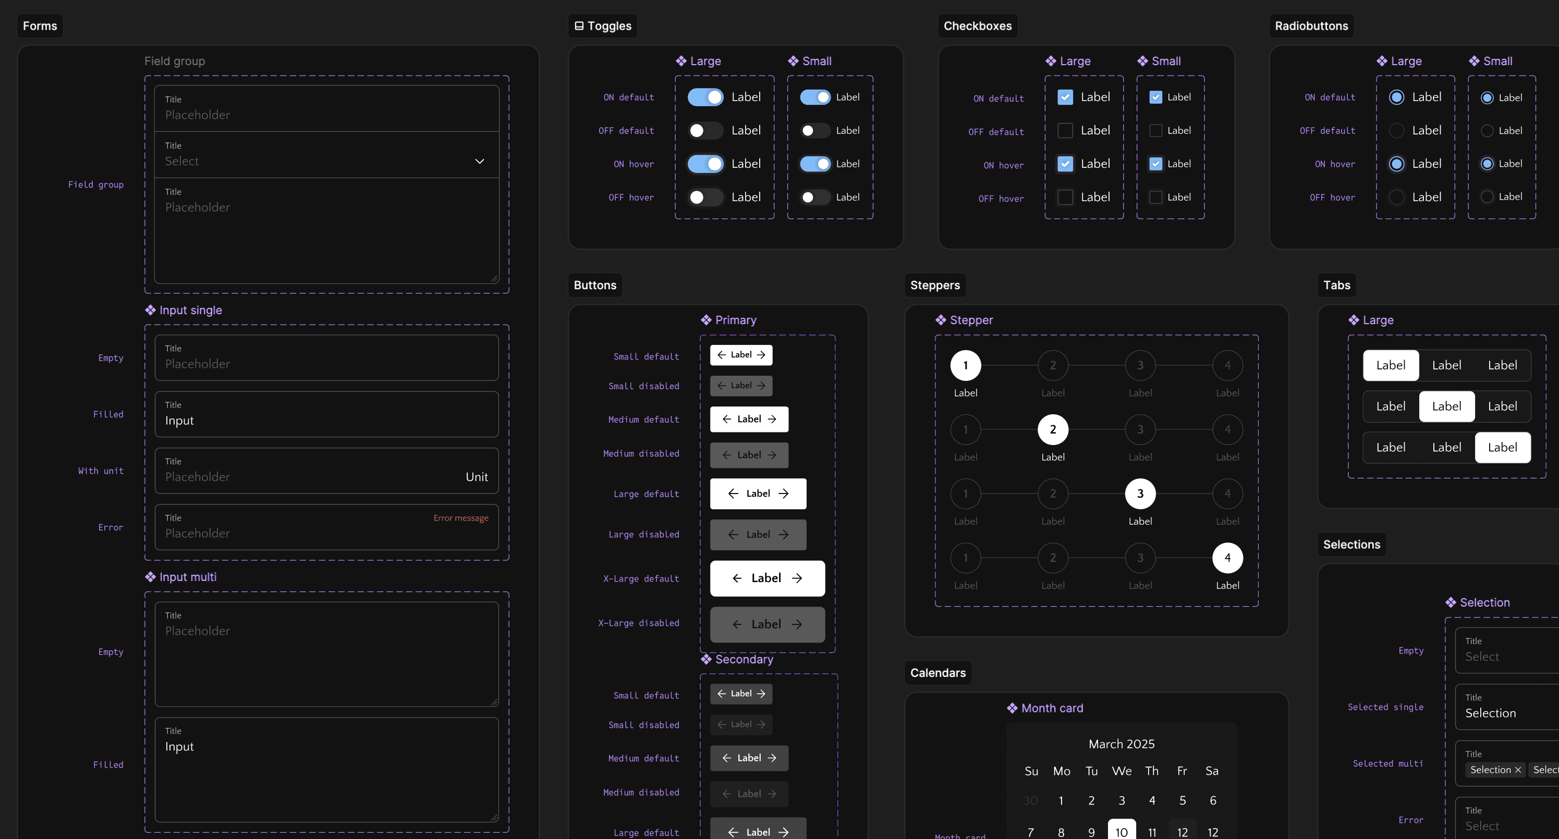Viewport: 1559px width, 839px height.
Task: Select the Small ON default radio button
Action: click(1487, 98)
